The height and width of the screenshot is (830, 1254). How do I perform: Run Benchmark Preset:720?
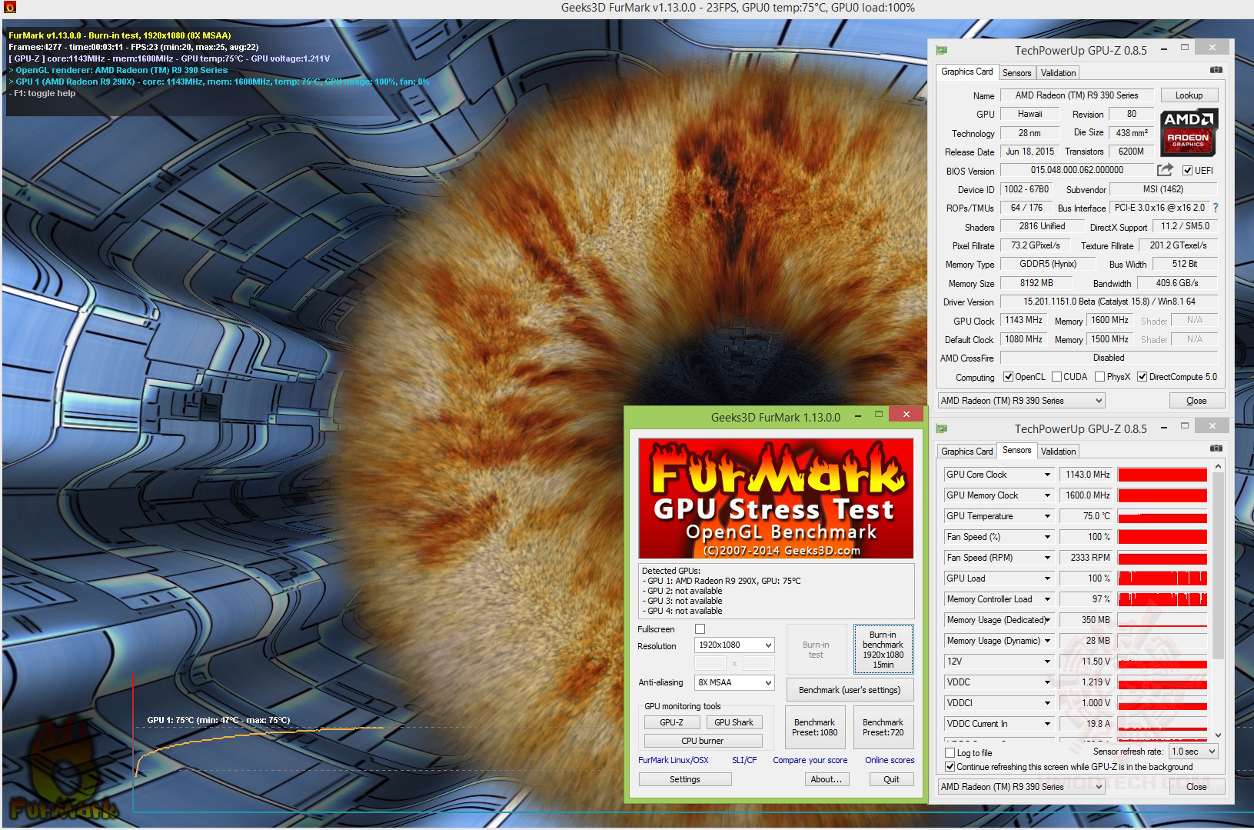(883, 728)
